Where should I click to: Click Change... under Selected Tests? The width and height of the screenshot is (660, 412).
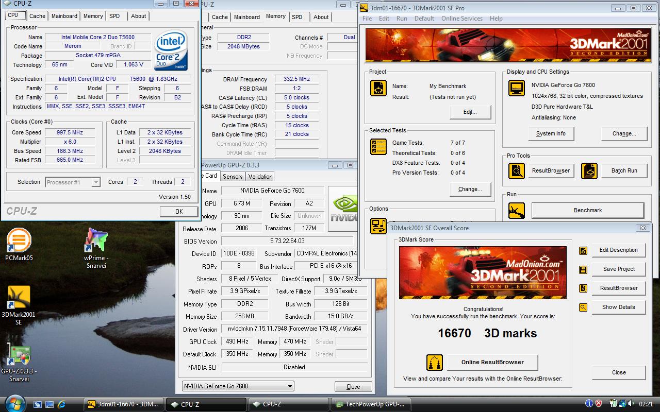click(470, 189)
